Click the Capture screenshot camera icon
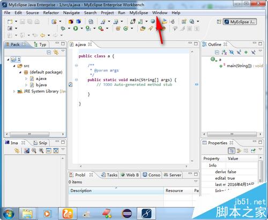 (10, 28)
